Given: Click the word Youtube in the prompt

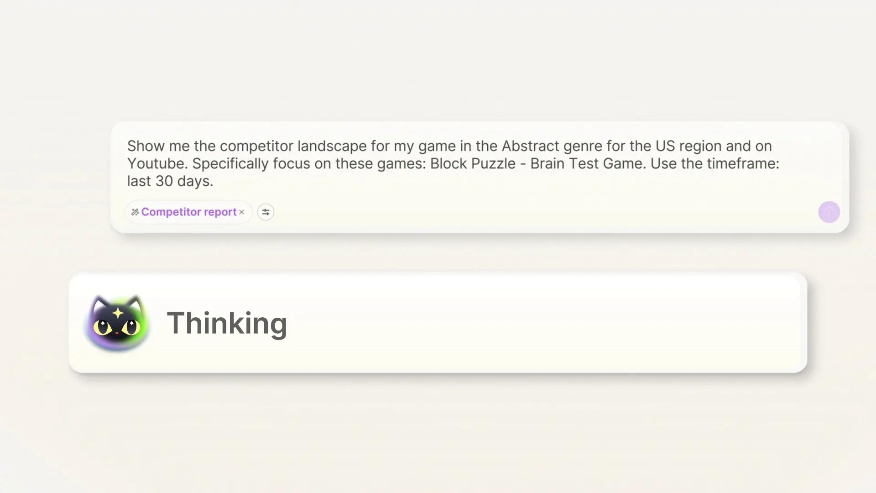Looking at the screenshot, I should coord(156,163).
